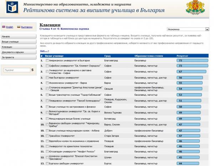Screen dimensions: 214x166
Task: Check Висше училище по застраховане и финанси
Action: point(47,107)
